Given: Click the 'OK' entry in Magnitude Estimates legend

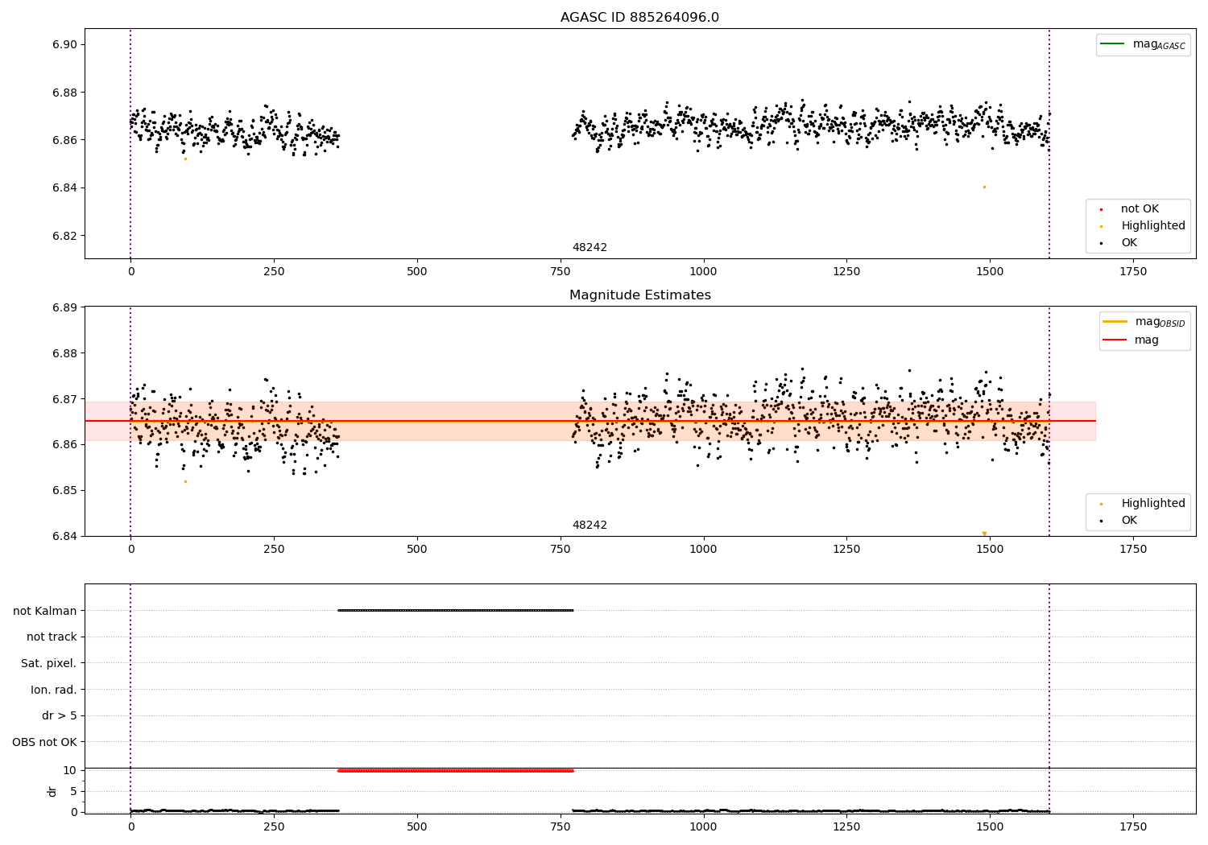Looking at the screenshot, I should tap(1119, 521).
